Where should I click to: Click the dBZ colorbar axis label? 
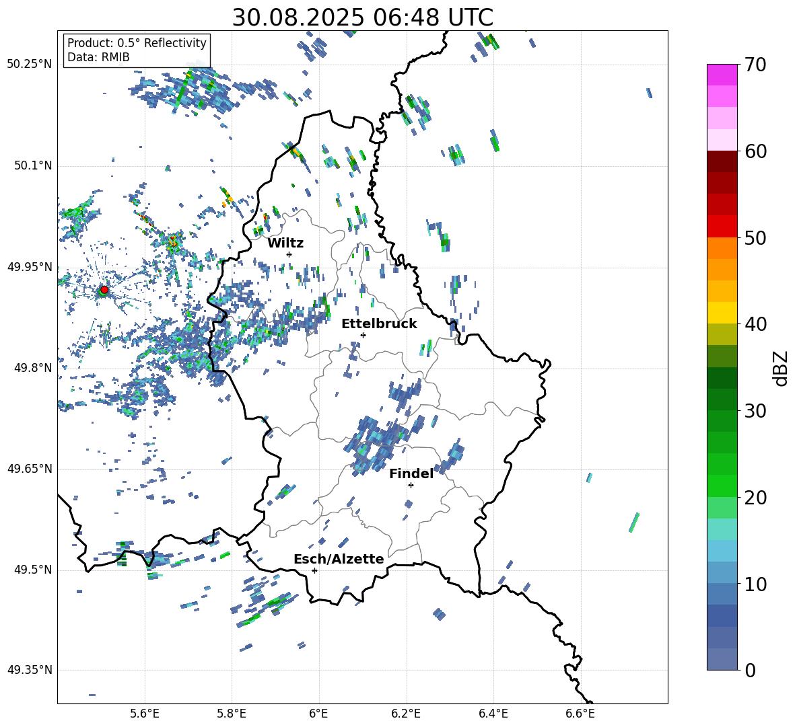pyautogui.click(x=782, y=368)
